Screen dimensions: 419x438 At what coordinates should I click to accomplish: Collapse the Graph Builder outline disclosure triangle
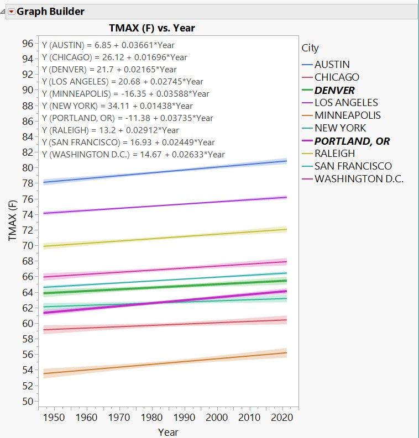pyautogui.click(x=3, y=12)
